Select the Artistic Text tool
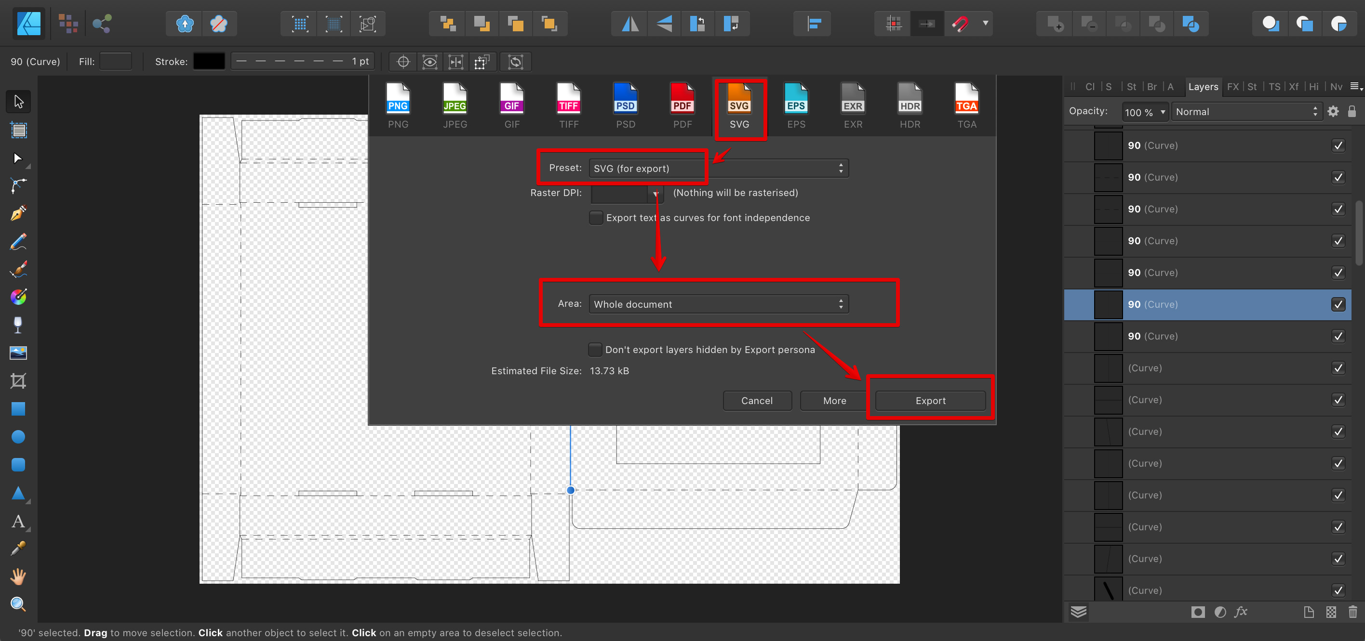 coord(18,522)
